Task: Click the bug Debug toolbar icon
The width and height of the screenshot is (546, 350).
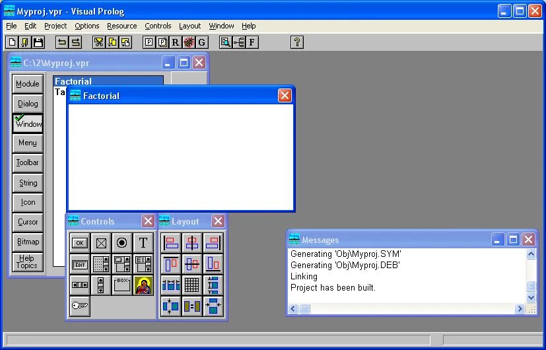Action: click(188, 42)
